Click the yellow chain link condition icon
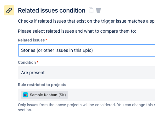This screenshot has height=120, width=155. click(9, 10)
